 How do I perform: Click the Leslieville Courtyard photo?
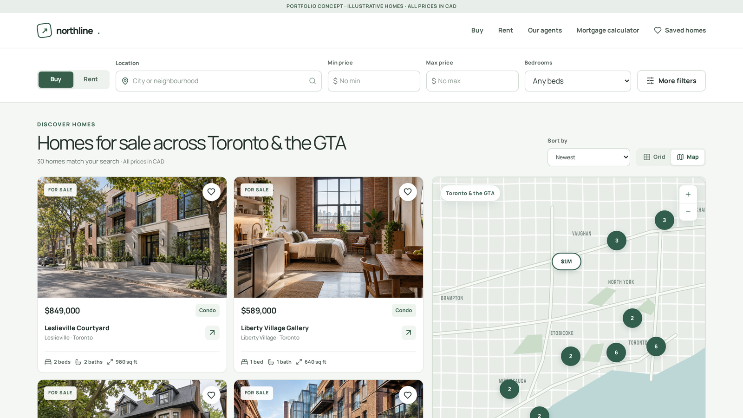click(132, 237)
